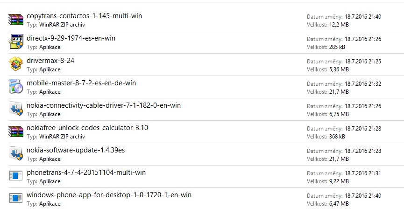Click phonetrans-4-7-4-20151104-multi-win file name
Viewport: 404px width, 221px height.
pos(86,173)
